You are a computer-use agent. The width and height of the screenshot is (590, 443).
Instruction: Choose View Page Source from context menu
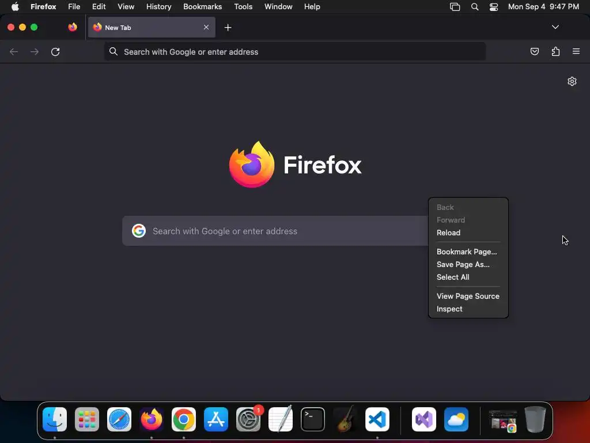pyautogui.click(x=468, y=296)
